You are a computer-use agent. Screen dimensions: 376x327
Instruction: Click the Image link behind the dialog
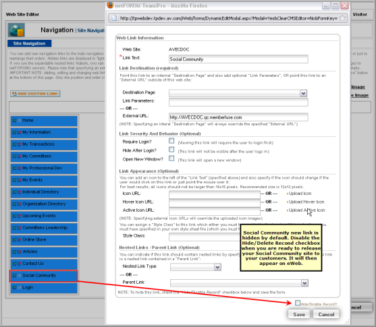(358, 87)
